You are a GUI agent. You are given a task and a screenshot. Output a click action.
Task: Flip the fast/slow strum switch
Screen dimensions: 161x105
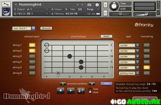90,91
